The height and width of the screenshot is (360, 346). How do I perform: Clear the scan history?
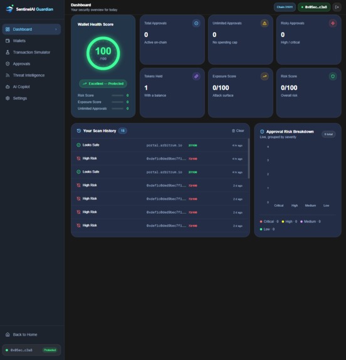click(238, 131)
